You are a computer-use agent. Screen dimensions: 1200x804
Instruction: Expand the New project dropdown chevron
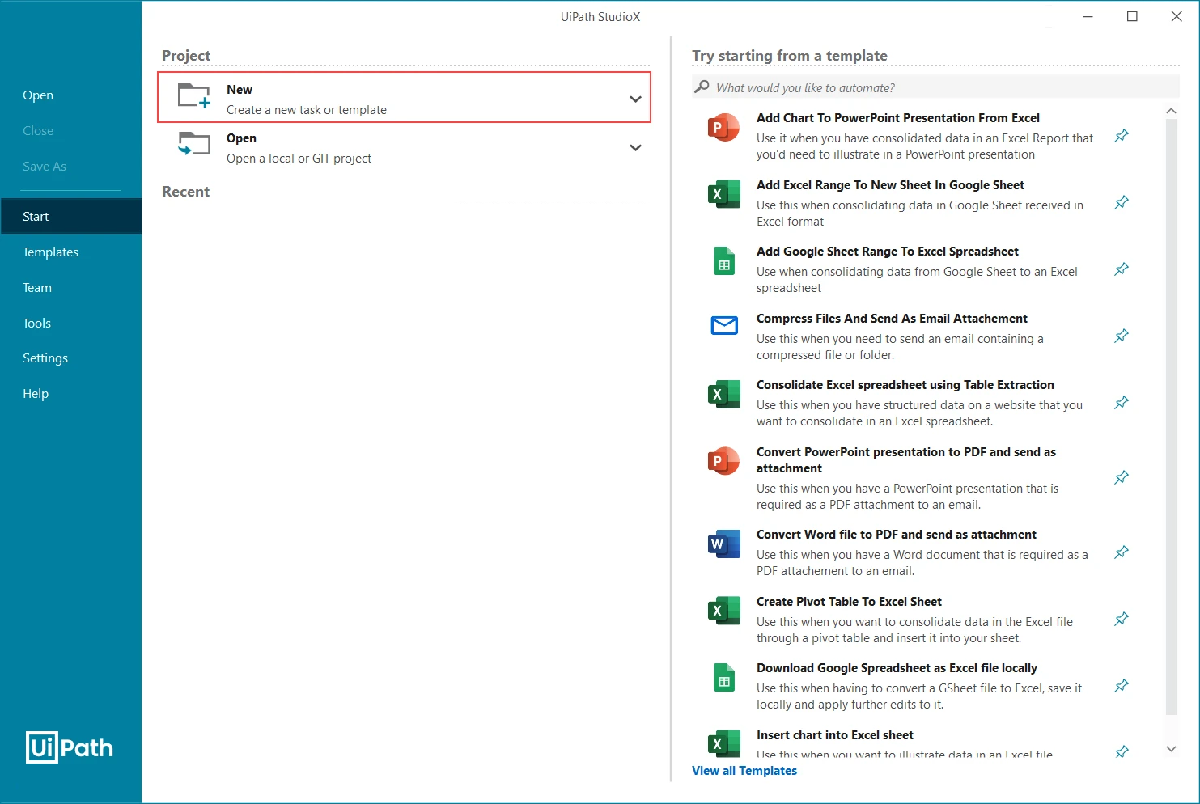click(x=635, y=99)
